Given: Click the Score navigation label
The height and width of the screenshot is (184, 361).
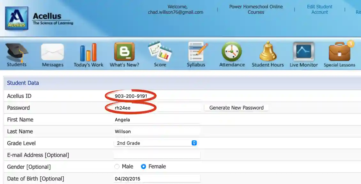Looking at the screenshot, I should (x=160, y=65).
